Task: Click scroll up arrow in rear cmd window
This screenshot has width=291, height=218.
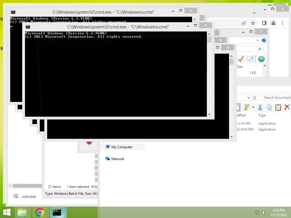Action: click(x=194, y=19)
